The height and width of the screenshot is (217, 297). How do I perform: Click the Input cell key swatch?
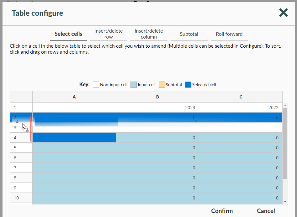tap(134, 85)
